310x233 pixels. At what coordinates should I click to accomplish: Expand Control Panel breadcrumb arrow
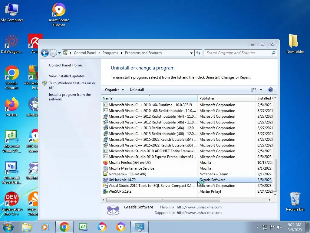pos(99,53)
